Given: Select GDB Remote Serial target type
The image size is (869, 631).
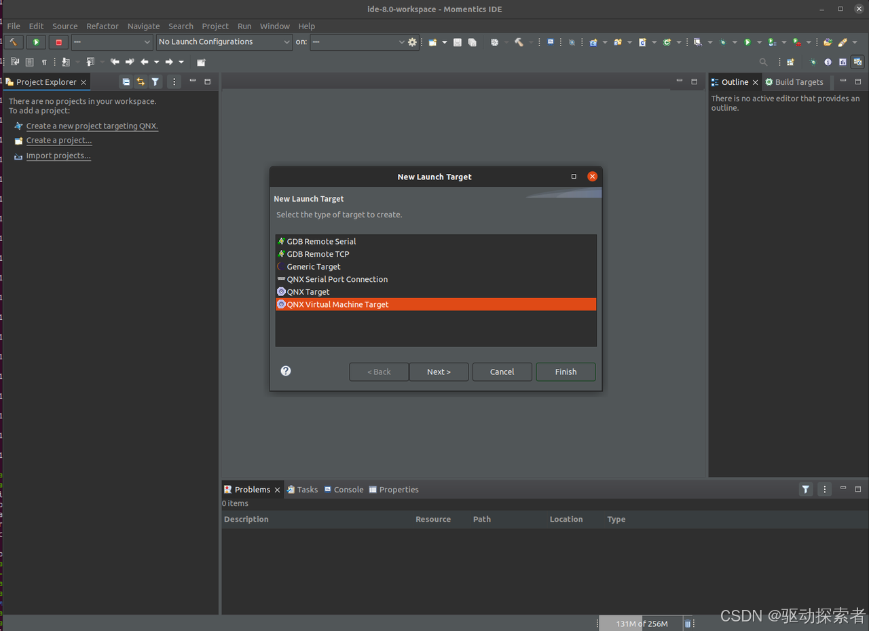Looking at the screenshot, I should click(436, 241).
